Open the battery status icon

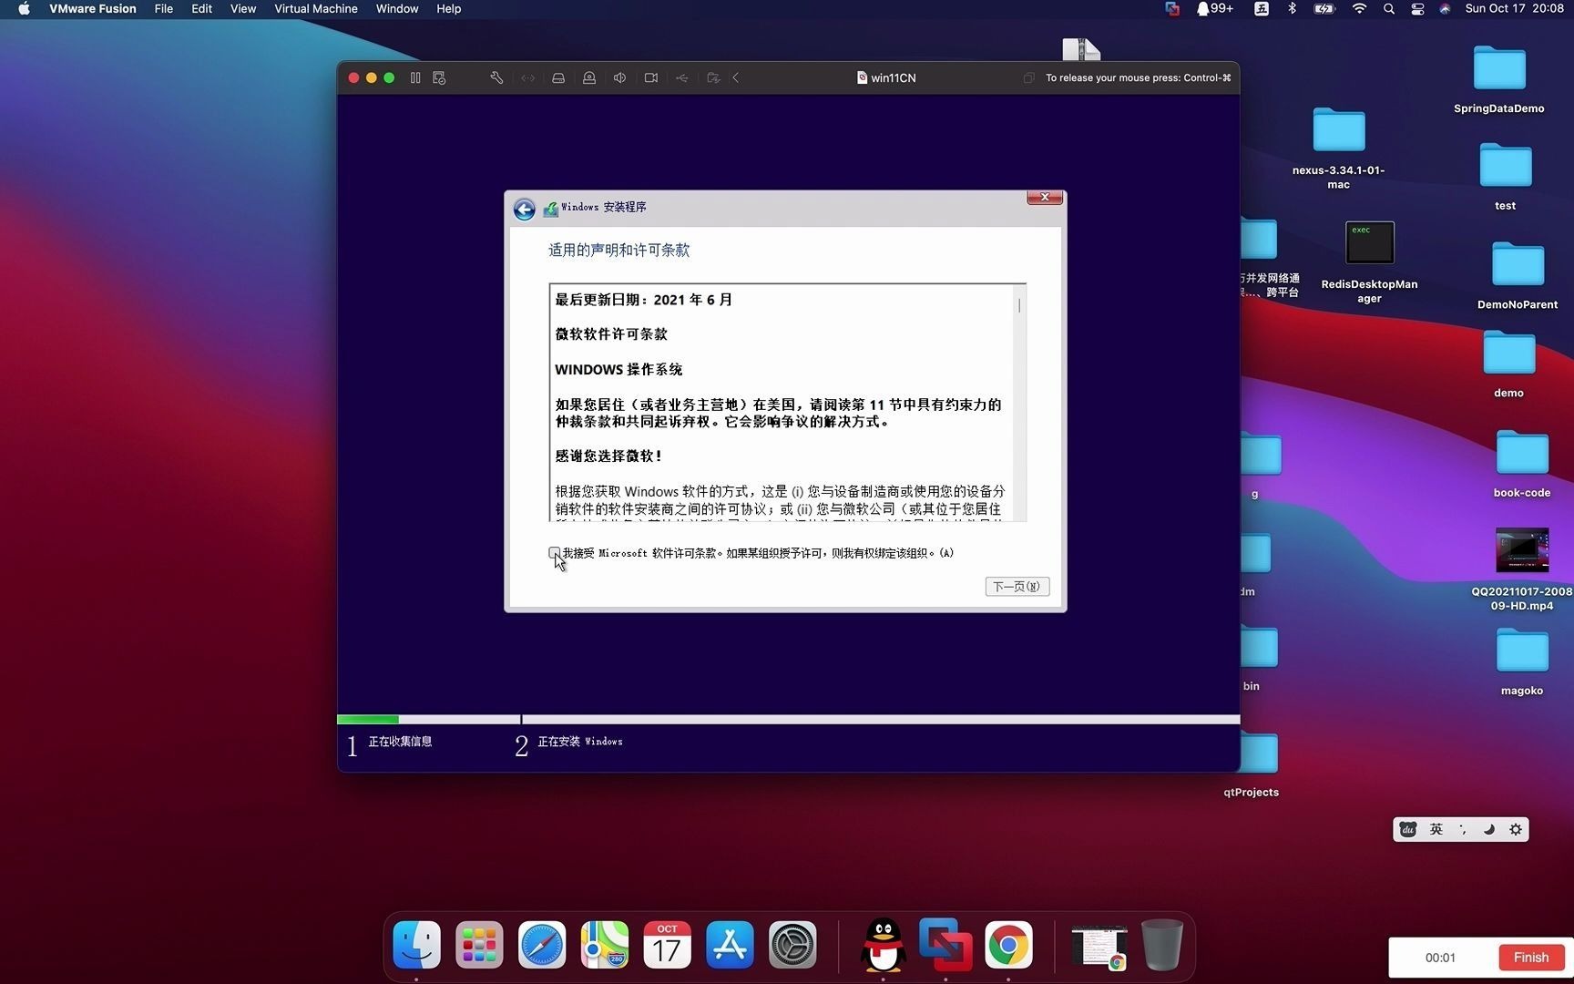[1324, 9]
